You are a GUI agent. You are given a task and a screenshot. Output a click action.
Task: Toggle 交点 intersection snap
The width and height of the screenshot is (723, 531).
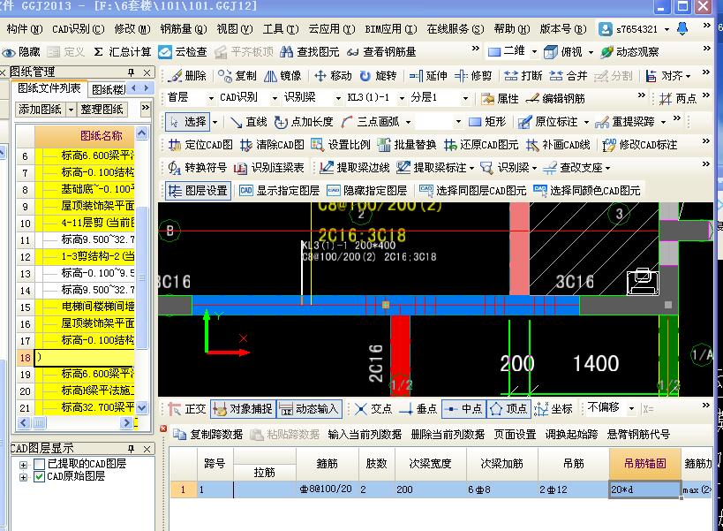tap(373, 409)
